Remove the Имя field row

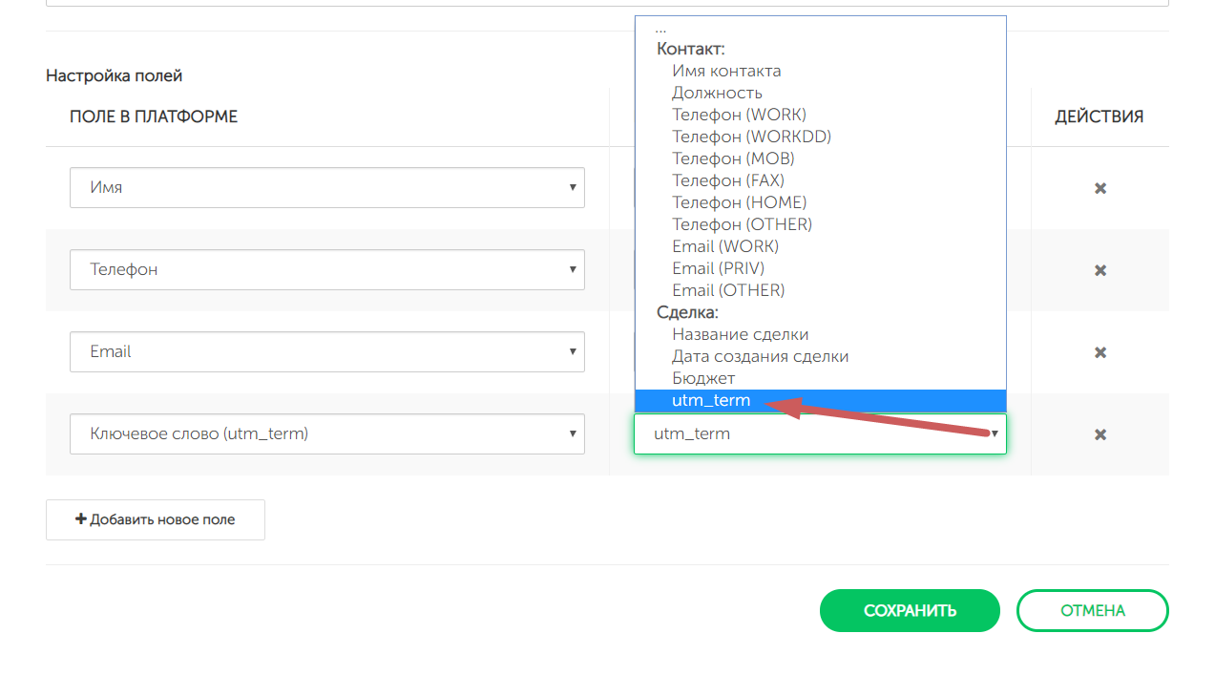[x=1100, y=188]
